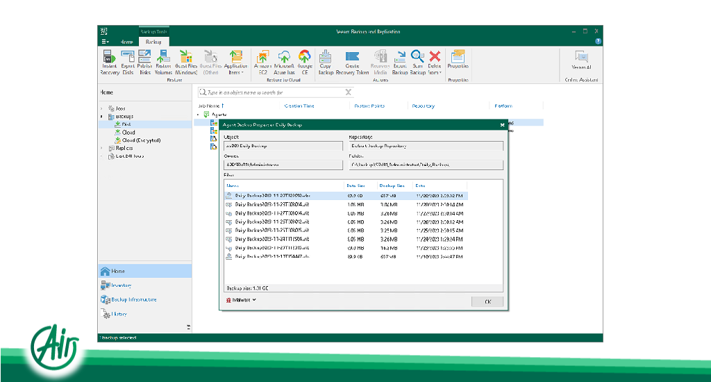This screenshot has height=382, width=711.
Task: Switch to the Backup ribbon tab
Action: click(x=153, y=42)
